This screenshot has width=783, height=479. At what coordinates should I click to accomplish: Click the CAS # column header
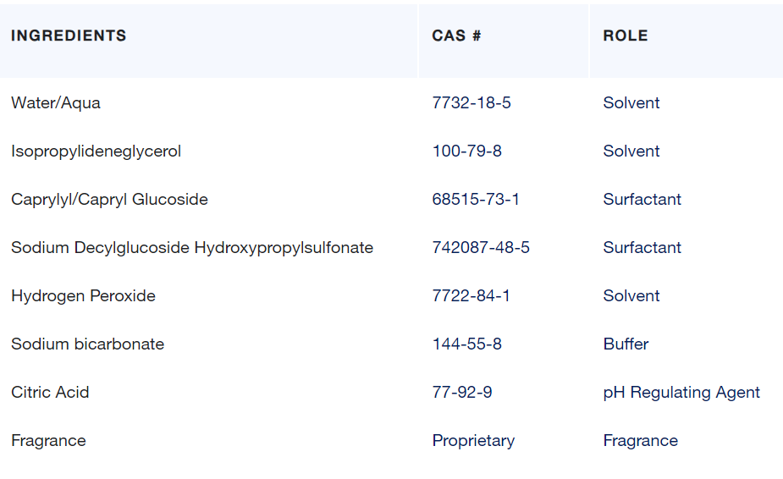(456, 36)
